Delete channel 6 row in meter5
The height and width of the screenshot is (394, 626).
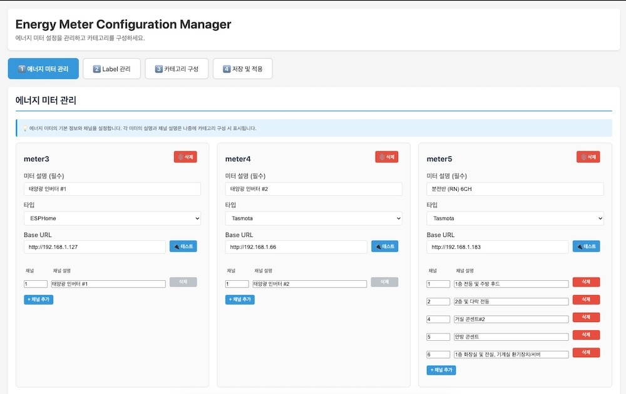[586, 353]
